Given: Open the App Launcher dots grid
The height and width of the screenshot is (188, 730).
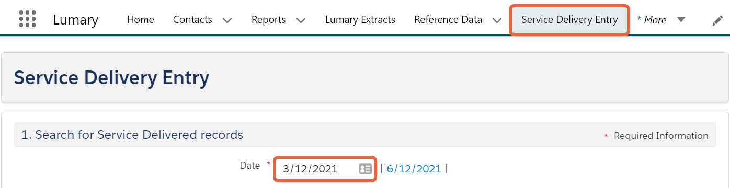Looking at the screenshot, I should (x=27, y=19).
